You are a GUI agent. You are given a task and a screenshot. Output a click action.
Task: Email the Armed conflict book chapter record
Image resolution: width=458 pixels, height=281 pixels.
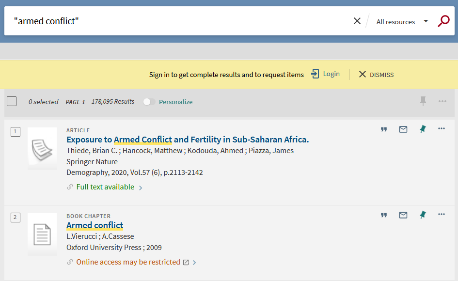(x=403, y=215)
